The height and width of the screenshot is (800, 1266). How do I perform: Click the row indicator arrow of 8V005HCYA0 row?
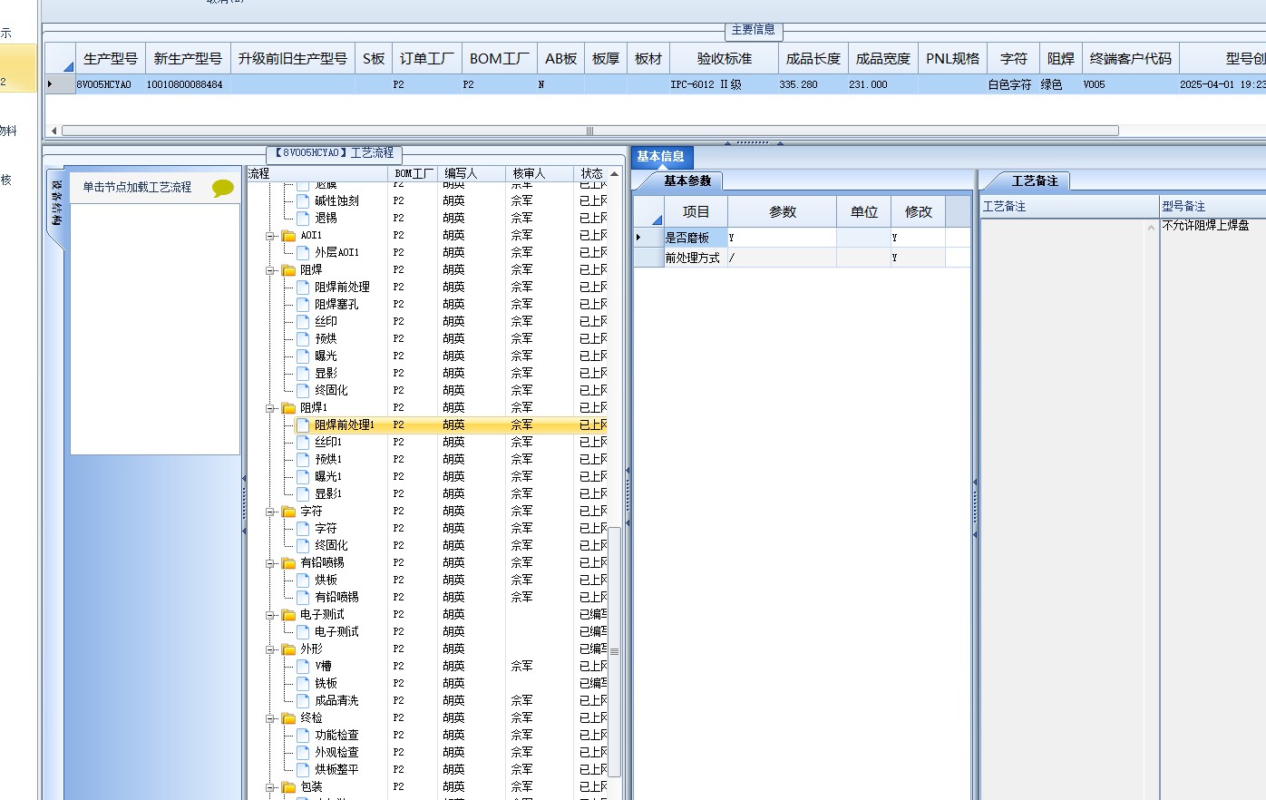tap(50, 84)
